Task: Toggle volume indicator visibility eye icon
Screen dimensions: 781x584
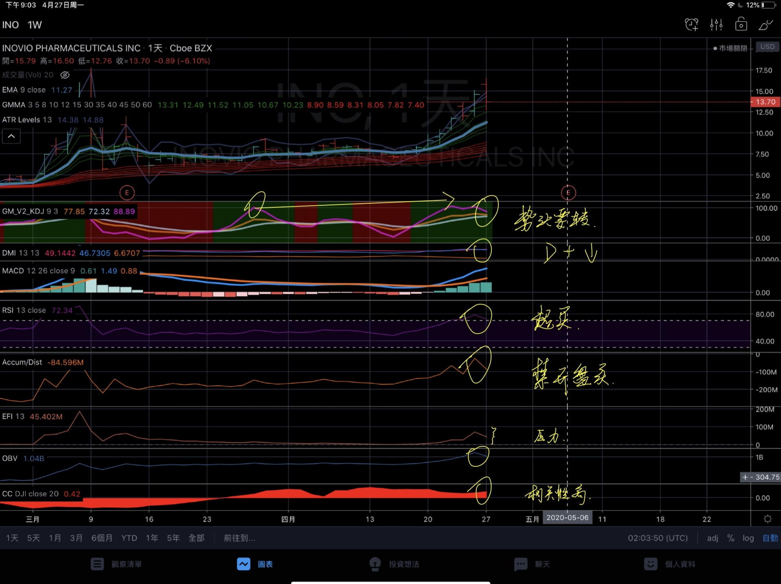Action: tap(65, 75)
